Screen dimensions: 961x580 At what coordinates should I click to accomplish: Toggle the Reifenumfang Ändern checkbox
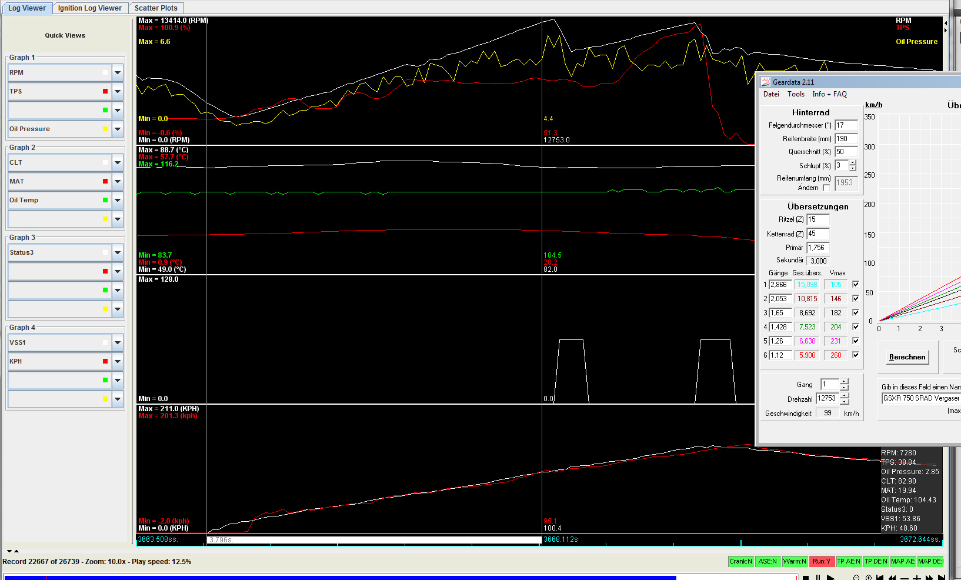tap(826, 188)
